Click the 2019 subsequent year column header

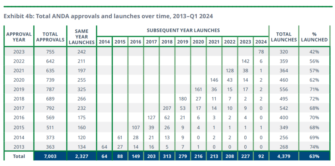pos(183,42)
